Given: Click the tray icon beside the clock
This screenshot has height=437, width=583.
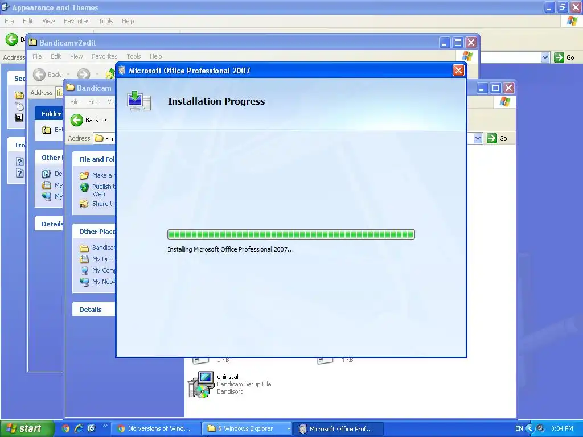Looking at the screenshot, I should pos(540,428).
